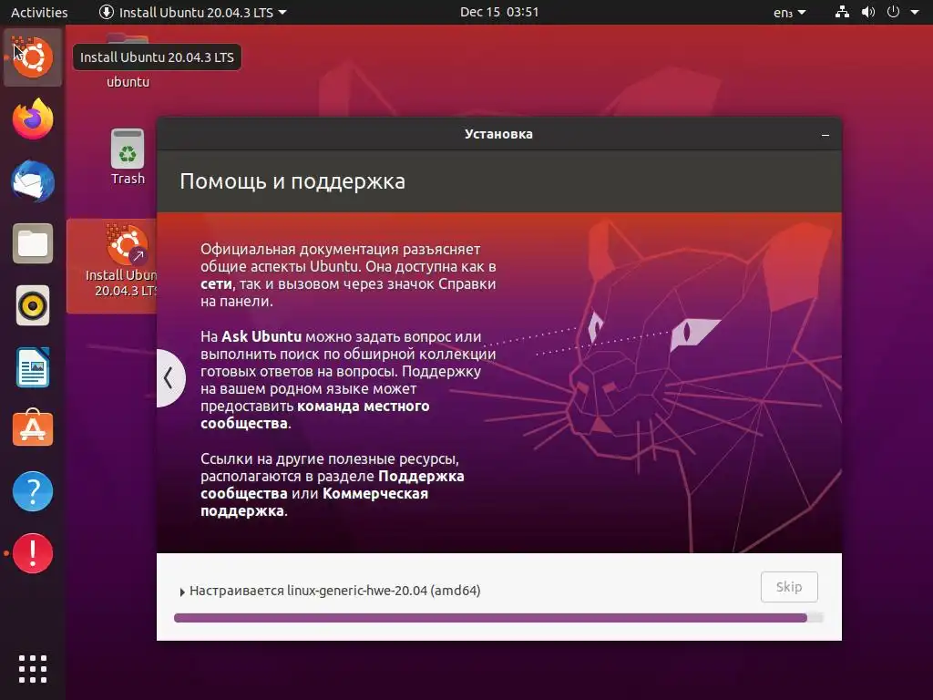Open the system menu dropdown arrow

pos(915,12)
